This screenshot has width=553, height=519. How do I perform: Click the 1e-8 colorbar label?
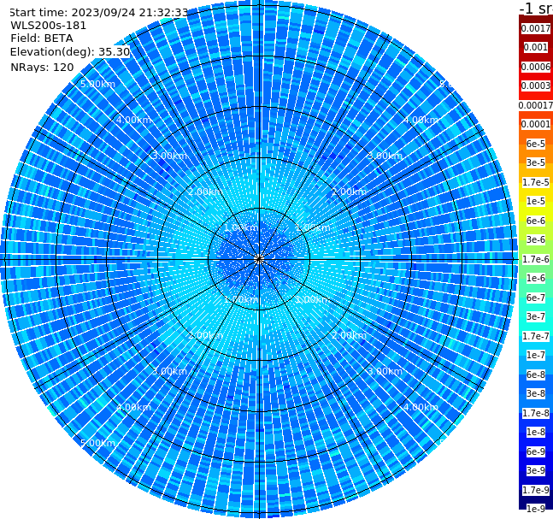click(x=536, y=432)
